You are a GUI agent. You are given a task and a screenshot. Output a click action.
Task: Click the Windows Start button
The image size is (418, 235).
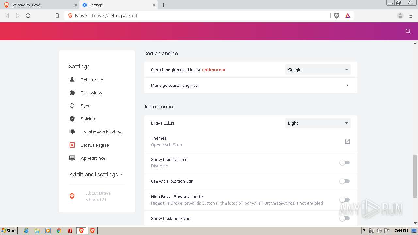click(9, 231)
